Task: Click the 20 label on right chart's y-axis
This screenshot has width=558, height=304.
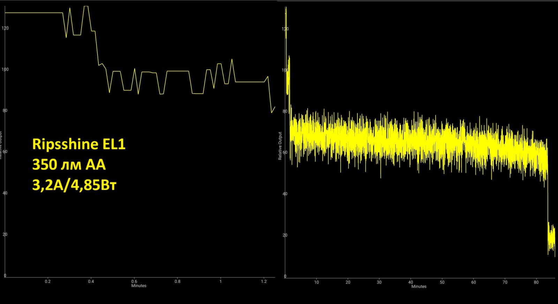Action: (285, 235)
